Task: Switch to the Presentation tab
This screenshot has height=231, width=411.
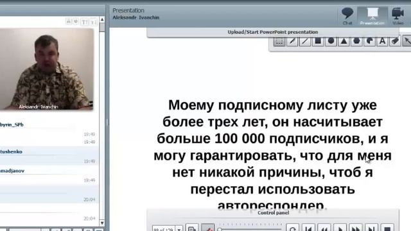Action: [372, 16]
